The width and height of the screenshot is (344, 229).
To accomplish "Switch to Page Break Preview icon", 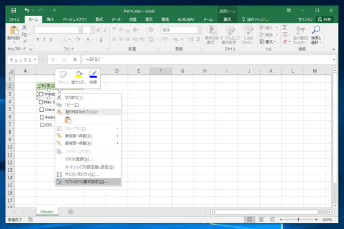I will point(273,219).
